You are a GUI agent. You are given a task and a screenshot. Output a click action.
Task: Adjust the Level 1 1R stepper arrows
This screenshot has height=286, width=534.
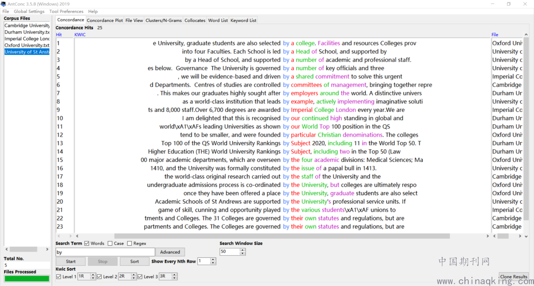(x=93, y=276)
